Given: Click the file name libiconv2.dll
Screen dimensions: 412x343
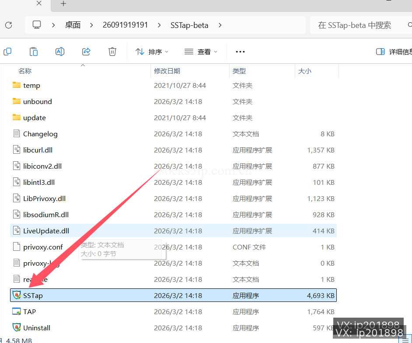Looking at the screenshot, I should click(x=42, y=166).
